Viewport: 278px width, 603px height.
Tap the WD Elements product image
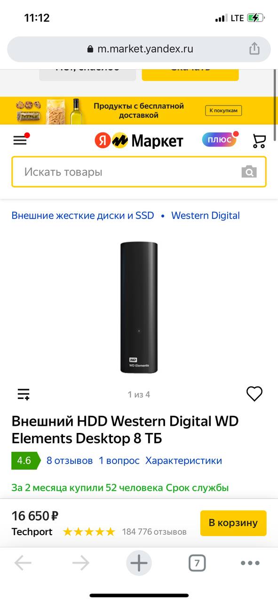[x=139, y=307]
